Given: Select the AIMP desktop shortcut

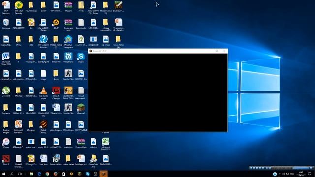Looking at the screenshot, I should [56, 24].
